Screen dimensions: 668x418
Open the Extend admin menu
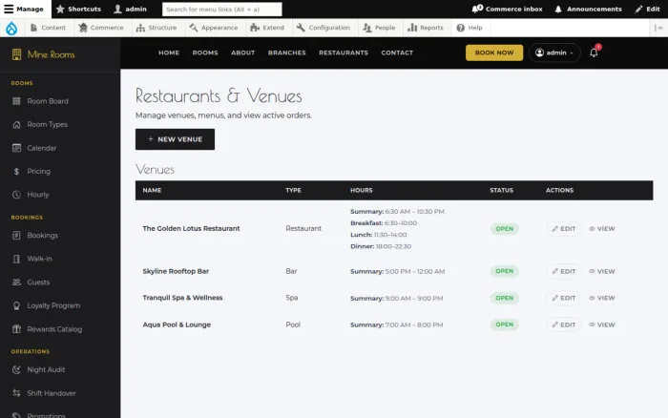(x=267, y=28)
